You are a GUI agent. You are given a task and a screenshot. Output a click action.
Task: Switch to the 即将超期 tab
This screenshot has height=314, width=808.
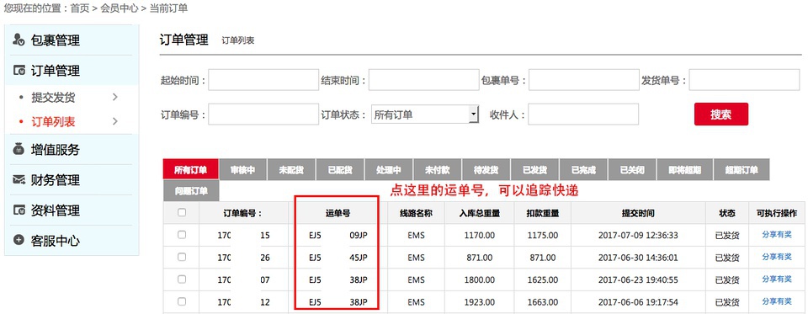tap(684, 170)
